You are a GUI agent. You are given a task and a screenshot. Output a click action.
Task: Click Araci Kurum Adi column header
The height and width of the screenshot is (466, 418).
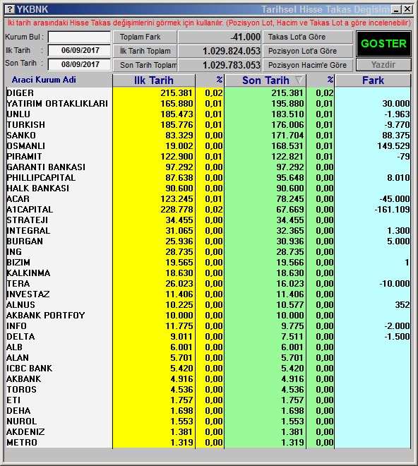click(44, 80)
